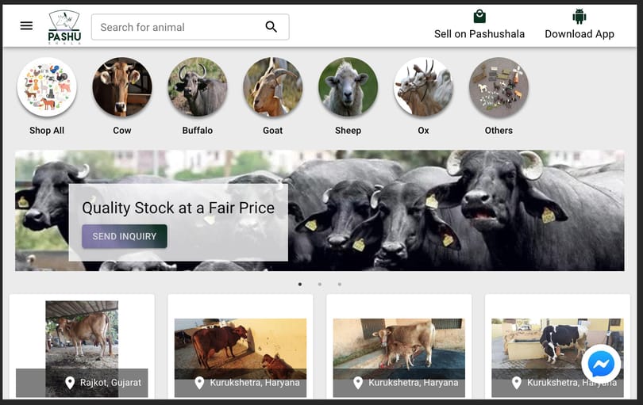Open the Messenger chat bubble
The image size is (643, 405).
pyautogui.click(x=601, y=364)
